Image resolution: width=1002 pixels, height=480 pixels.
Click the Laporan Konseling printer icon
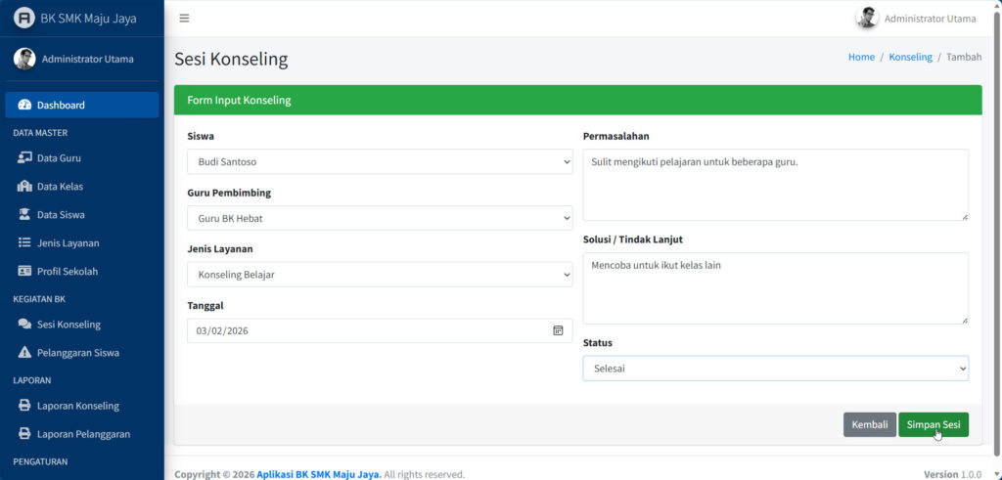[24, 406]
